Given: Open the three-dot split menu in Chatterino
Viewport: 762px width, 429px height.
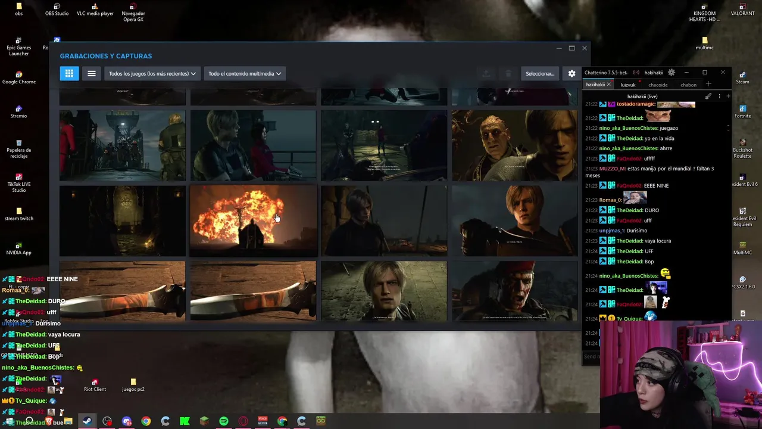Looking at the screenshot, I should coord(719,96).
